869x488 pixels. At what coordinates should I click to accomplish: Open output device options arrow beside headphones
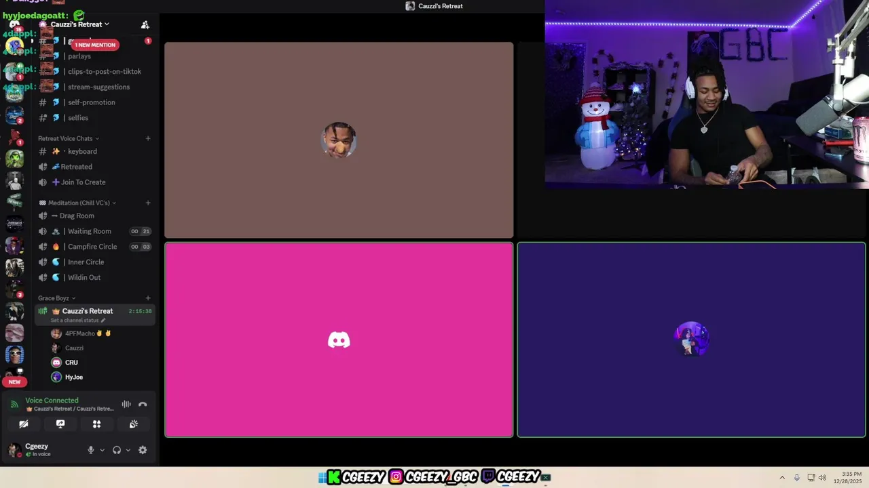(128, 450)
